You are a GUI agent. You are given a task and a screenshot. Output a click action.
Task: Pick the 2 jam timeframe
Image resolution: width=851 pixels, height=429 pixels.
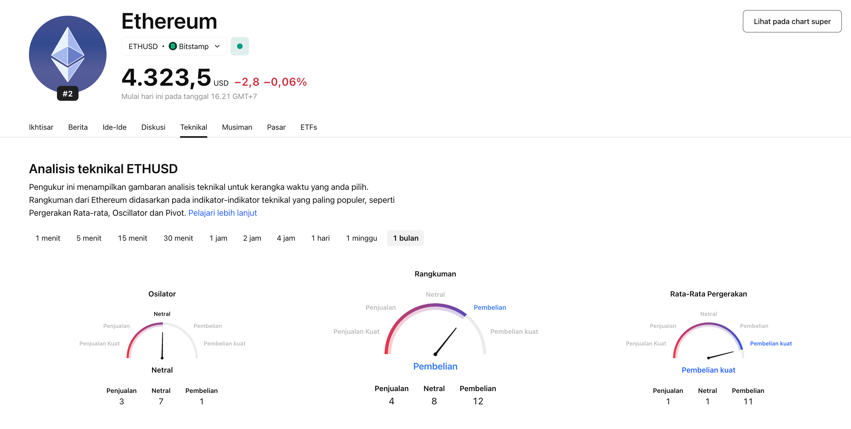pyautogui.click(x=252, y=238)
